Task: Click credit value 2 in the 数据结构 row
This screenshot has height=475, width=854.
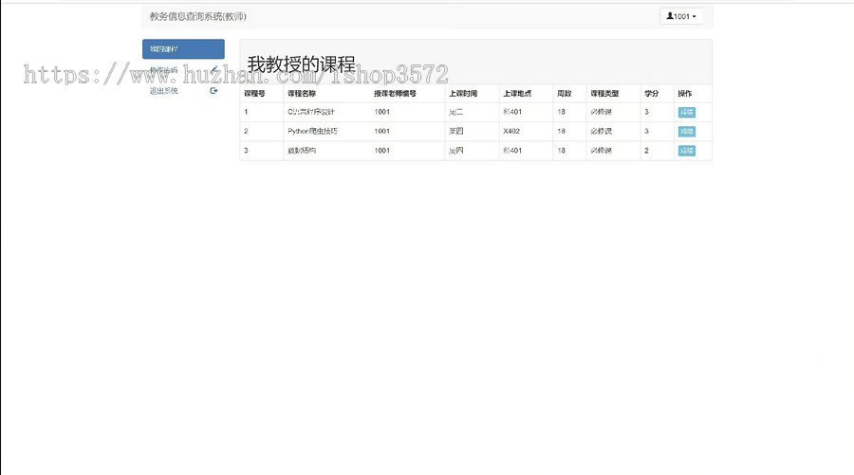Action: [646, 150]
